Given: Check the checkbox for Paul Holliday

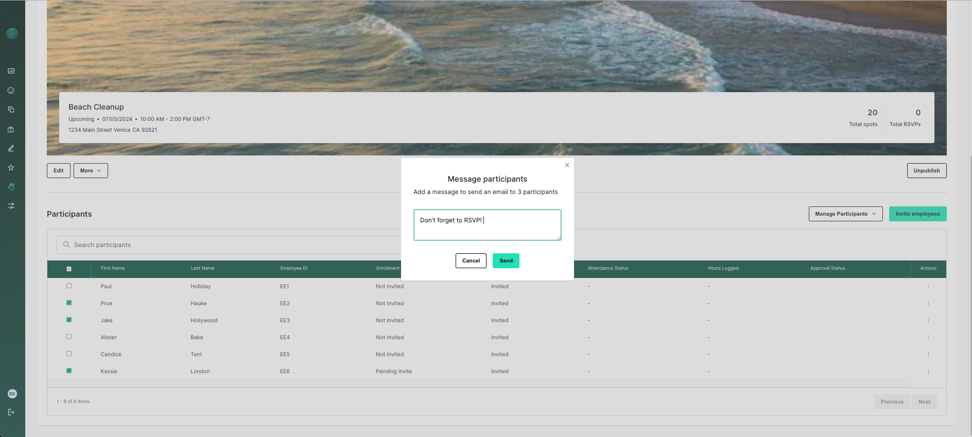Looking at the screenshot, I should pos(69,286).
